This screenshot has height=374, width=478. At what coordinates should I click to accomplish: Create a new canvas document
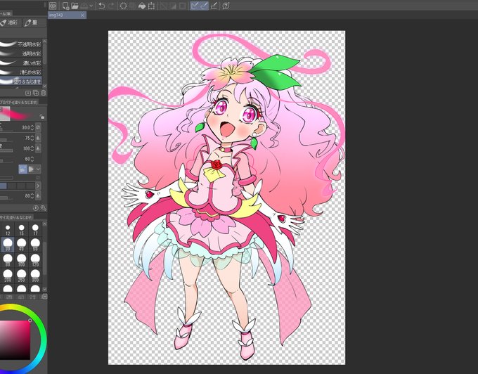coord(65,6)
